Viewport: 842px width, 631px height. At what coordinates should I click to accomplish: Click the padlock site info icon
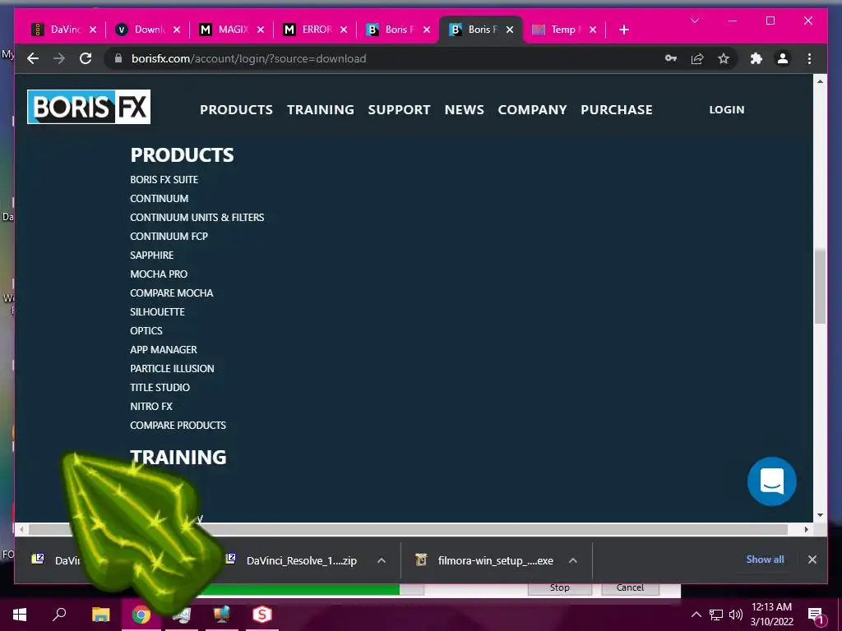click(118, 58)
